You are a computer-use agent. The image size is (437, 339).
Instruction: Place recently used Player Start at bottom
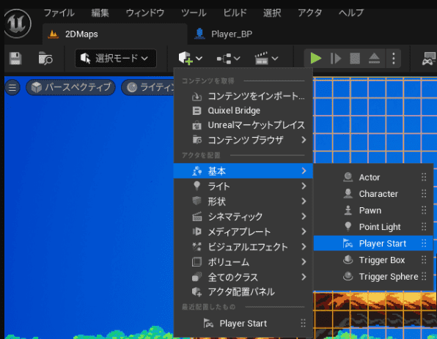243,324
